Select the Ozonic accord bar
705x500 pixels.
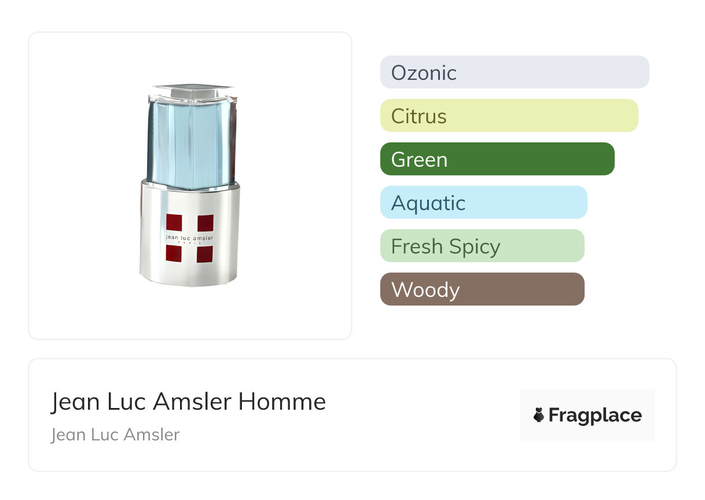coord(514,72)
